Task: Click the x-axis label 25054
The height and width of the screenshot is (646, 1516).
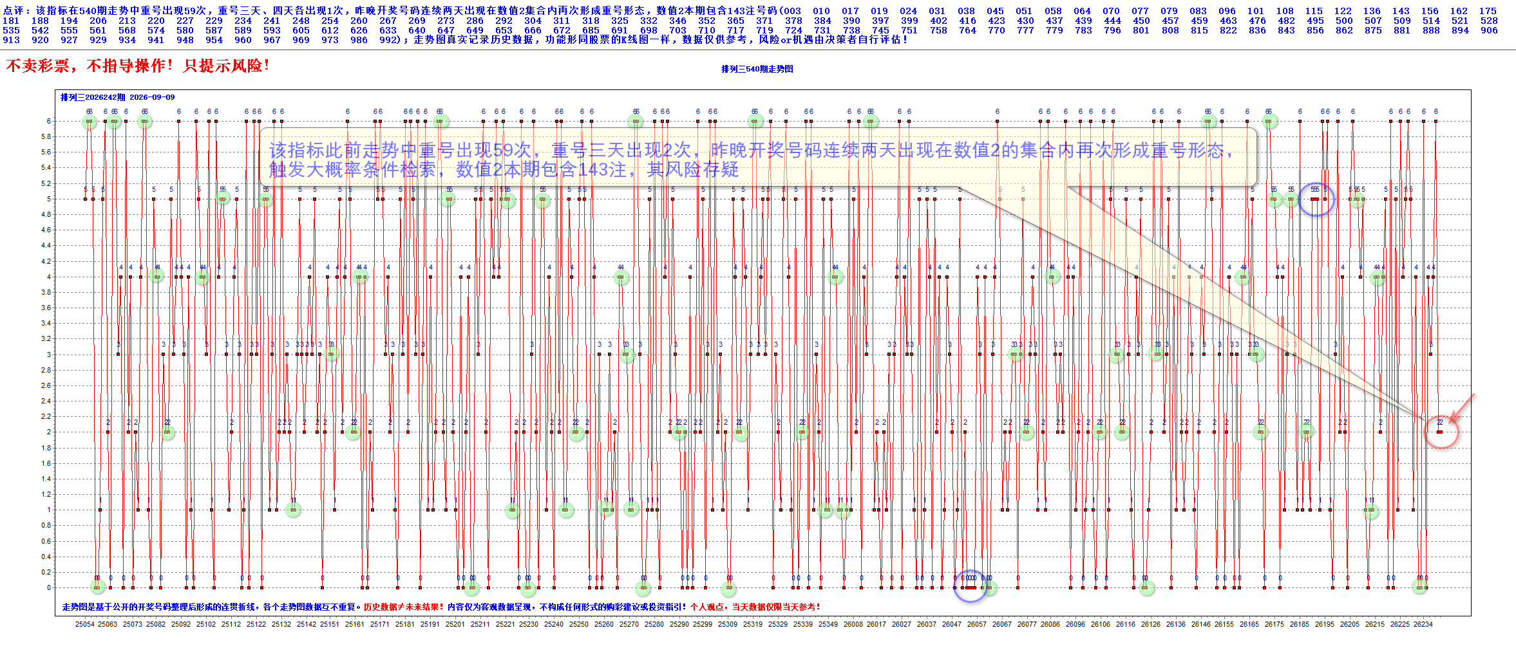Action: (84, 624)
